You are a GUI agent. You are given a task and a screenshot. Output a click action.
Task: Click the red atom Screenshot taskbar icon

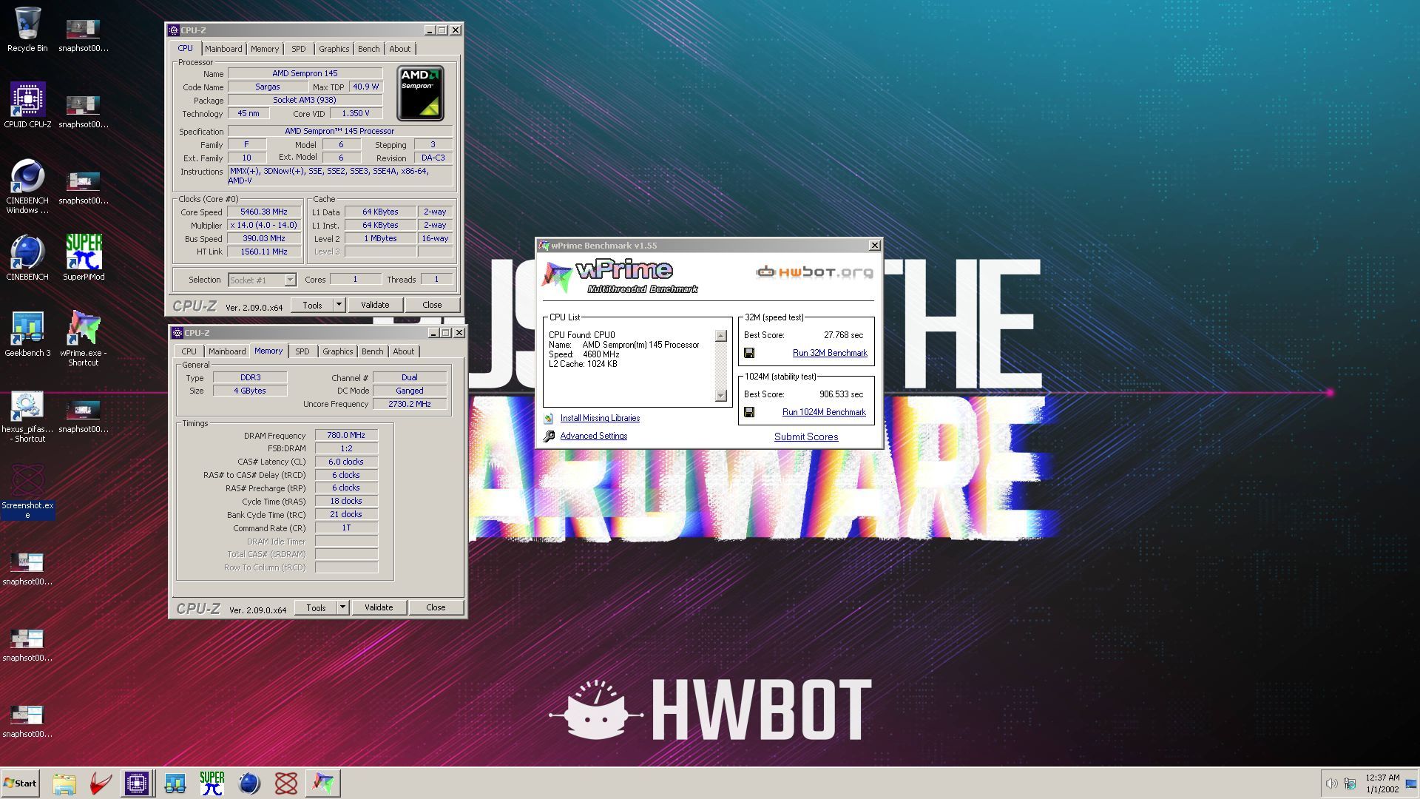point(286,783)
